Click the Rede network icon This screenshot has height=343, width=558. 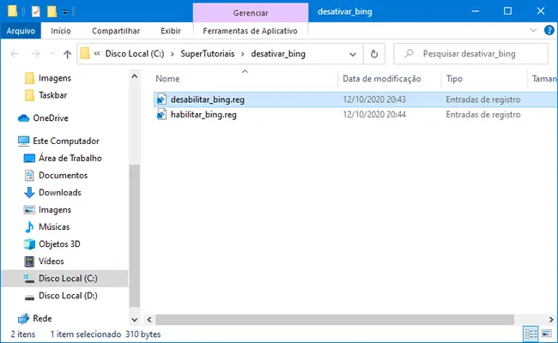pyautogui.click(x=24, y=318)
